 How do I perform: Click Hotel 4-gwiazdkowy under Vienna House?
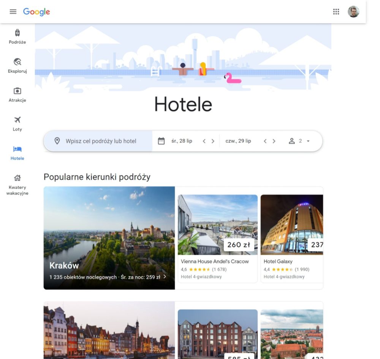point(201,277)
